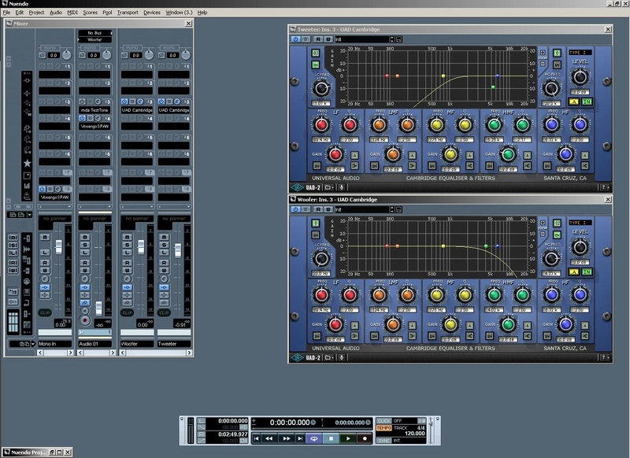Open folder menu in Tweeter UAD-2 toolbar

[x=328, y=187]
